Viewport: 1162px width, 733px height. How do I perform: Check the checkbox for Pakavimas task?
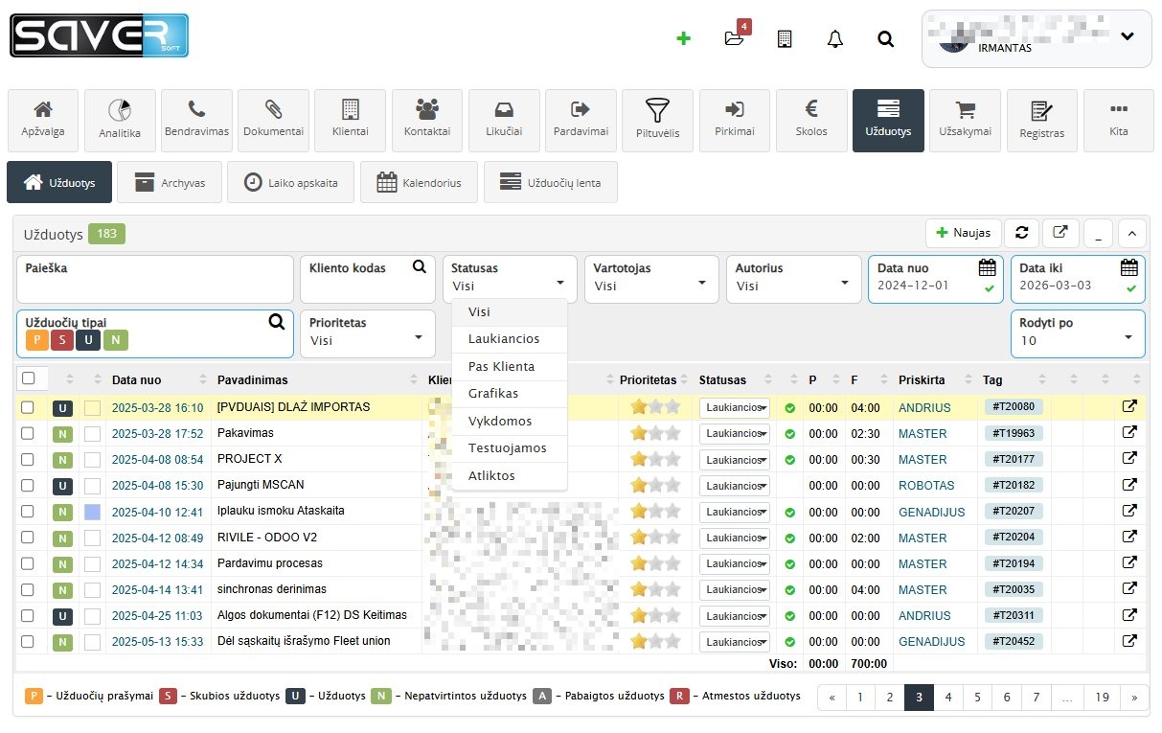coord(28,433)
